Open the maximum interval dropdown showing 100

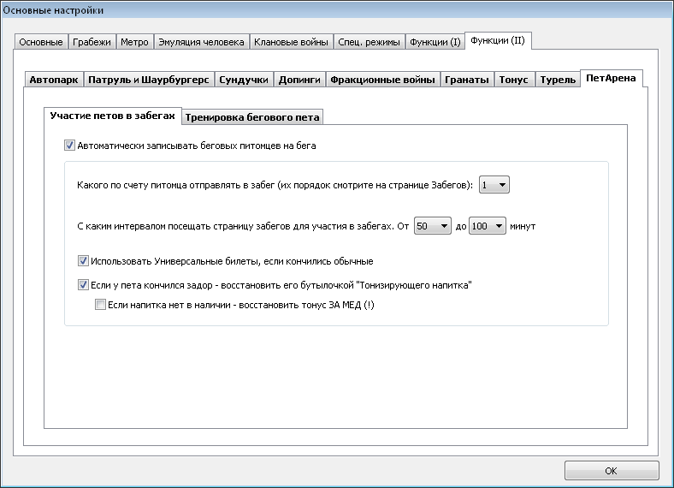(487, 226)
